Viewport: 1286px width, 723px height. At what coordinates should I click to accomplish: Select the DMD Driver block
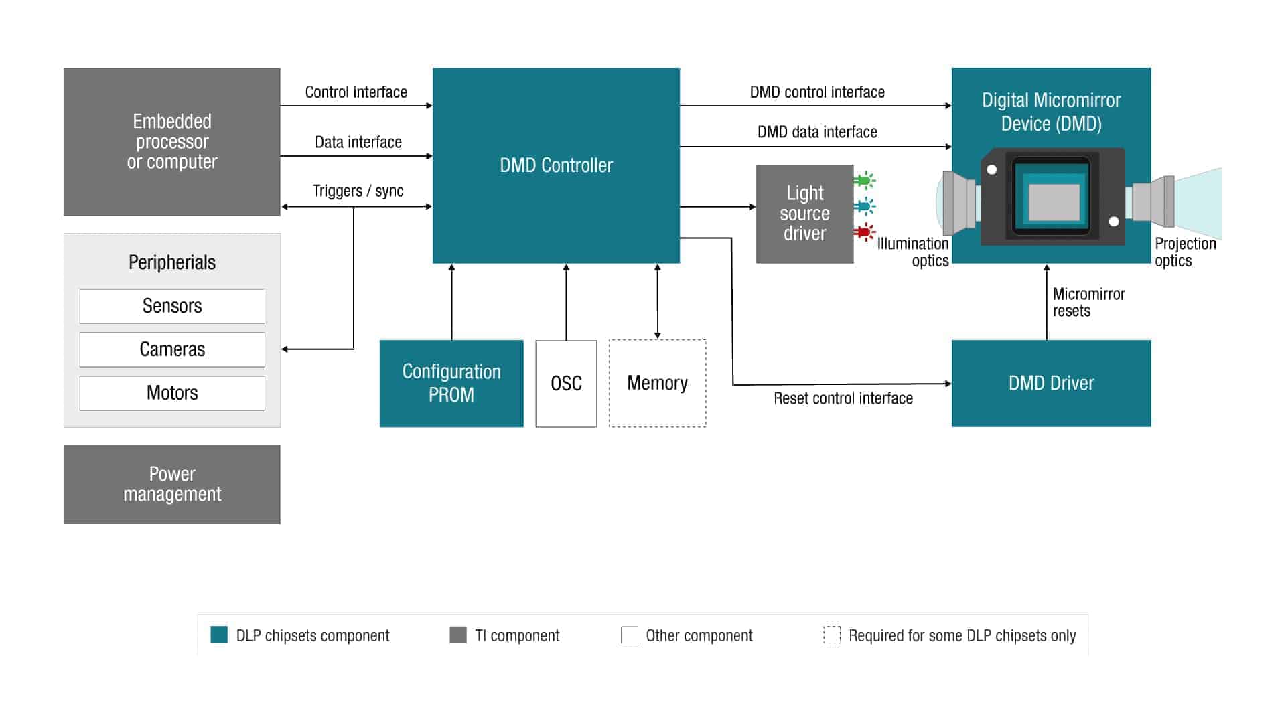pos(1051,384)
